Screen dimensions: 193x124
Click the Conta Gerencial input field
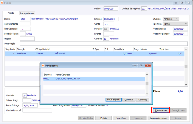coord(37,110)
